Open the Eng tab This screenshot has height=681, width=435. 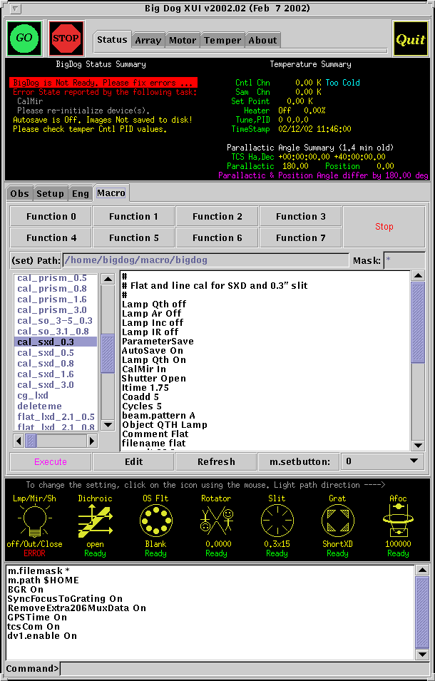pyautogui.click(x=81, y=194)
